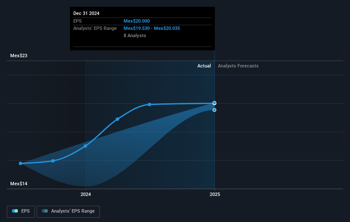Select the EPS point where the line flattens
350x222 pixels.
tap(150, 105)
